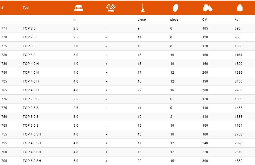Click the TOP 4,0 H entry numbered 730
The height and width of the screenshot is (165, 255).
click(31, 64)
